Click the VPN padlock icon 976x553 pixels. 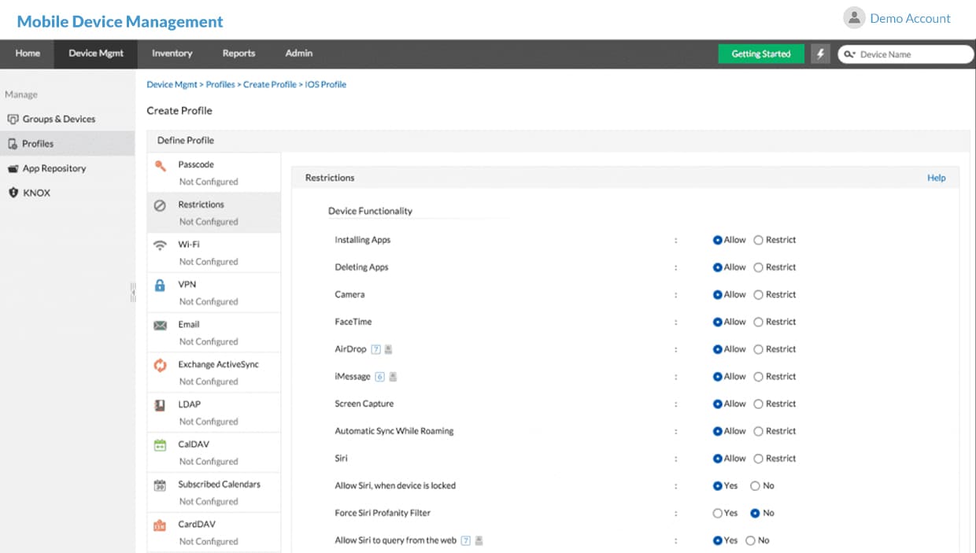[x=160, y=285]
